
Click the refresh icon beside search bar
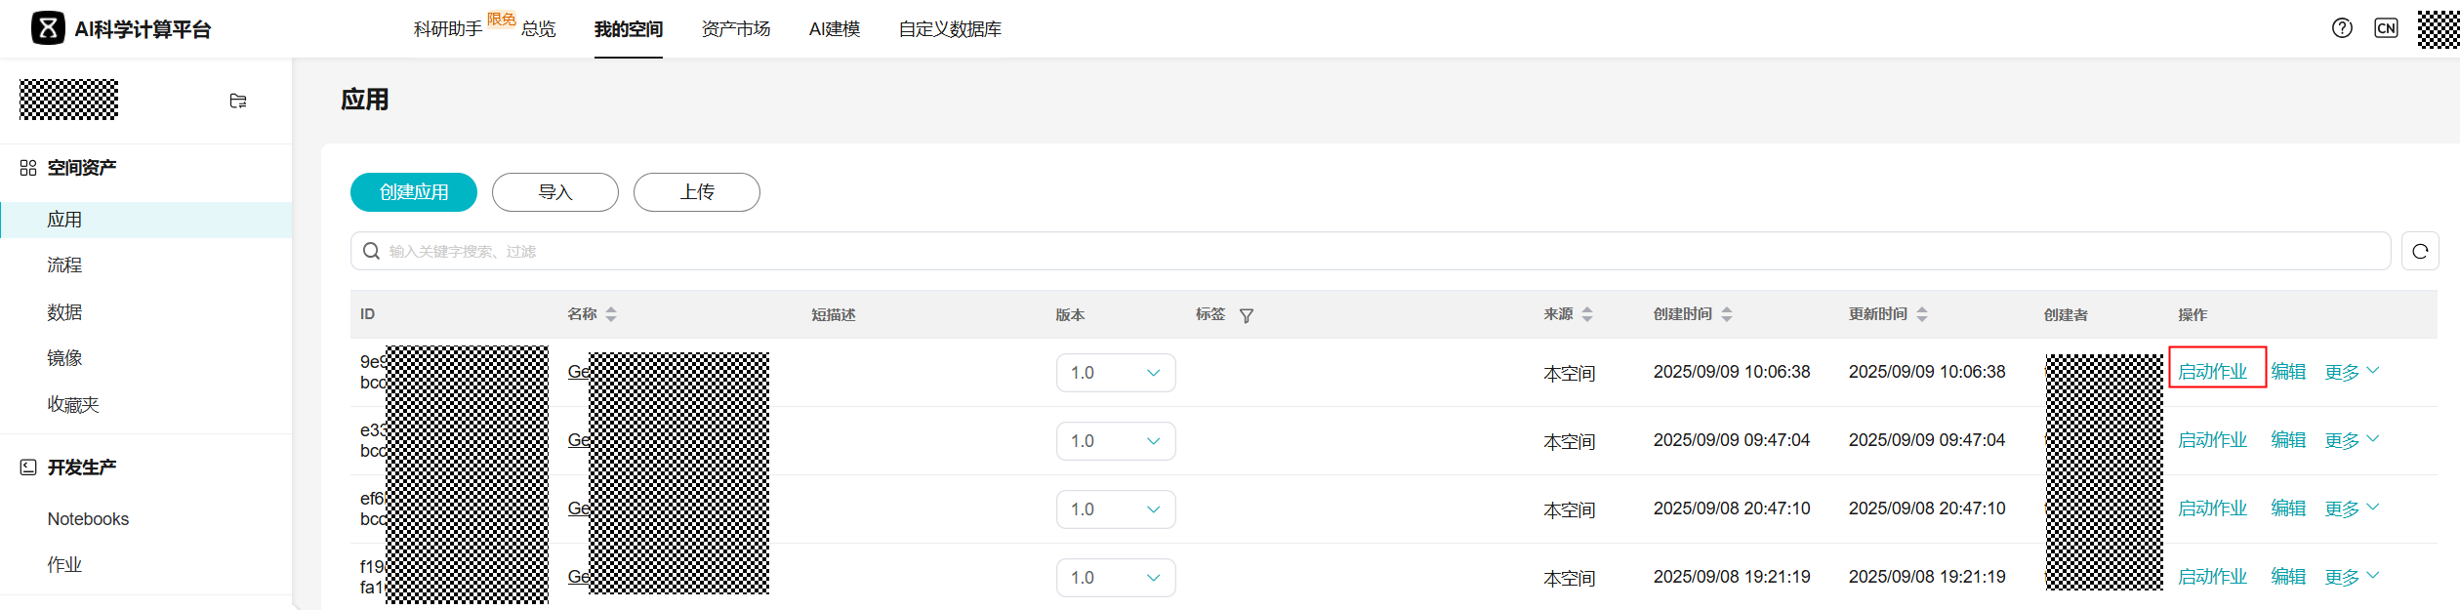point(2420,251)
